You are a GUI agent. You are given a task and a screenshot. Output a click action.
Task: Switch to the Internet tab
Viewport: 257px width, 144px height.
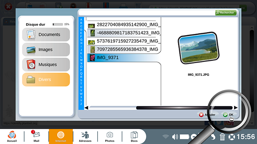[x=61, y=137]
